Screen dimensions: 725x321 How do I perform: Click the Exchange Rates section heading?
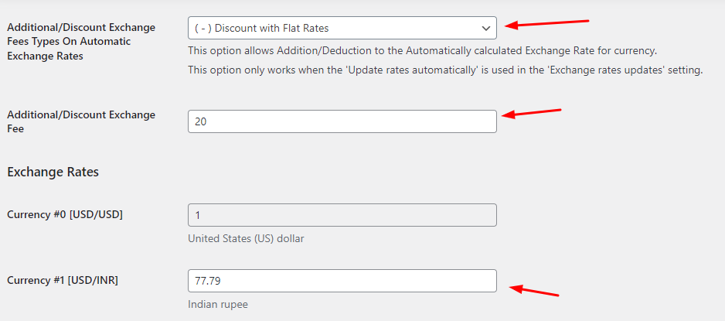click(53, 172)
